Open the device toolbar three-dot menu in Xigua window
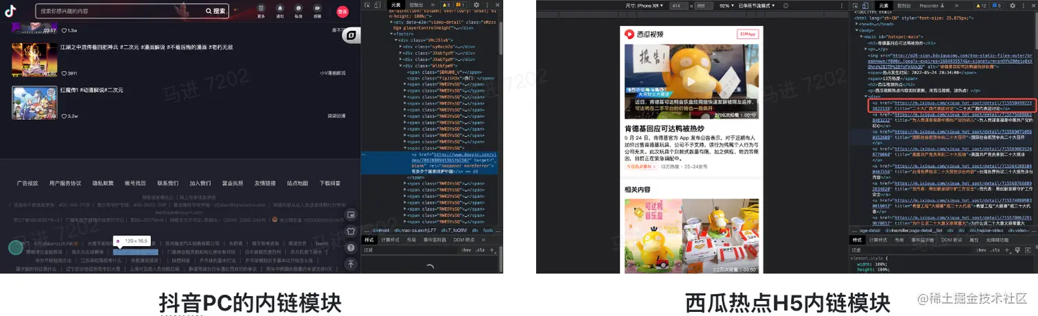 [x=843, y=5]
